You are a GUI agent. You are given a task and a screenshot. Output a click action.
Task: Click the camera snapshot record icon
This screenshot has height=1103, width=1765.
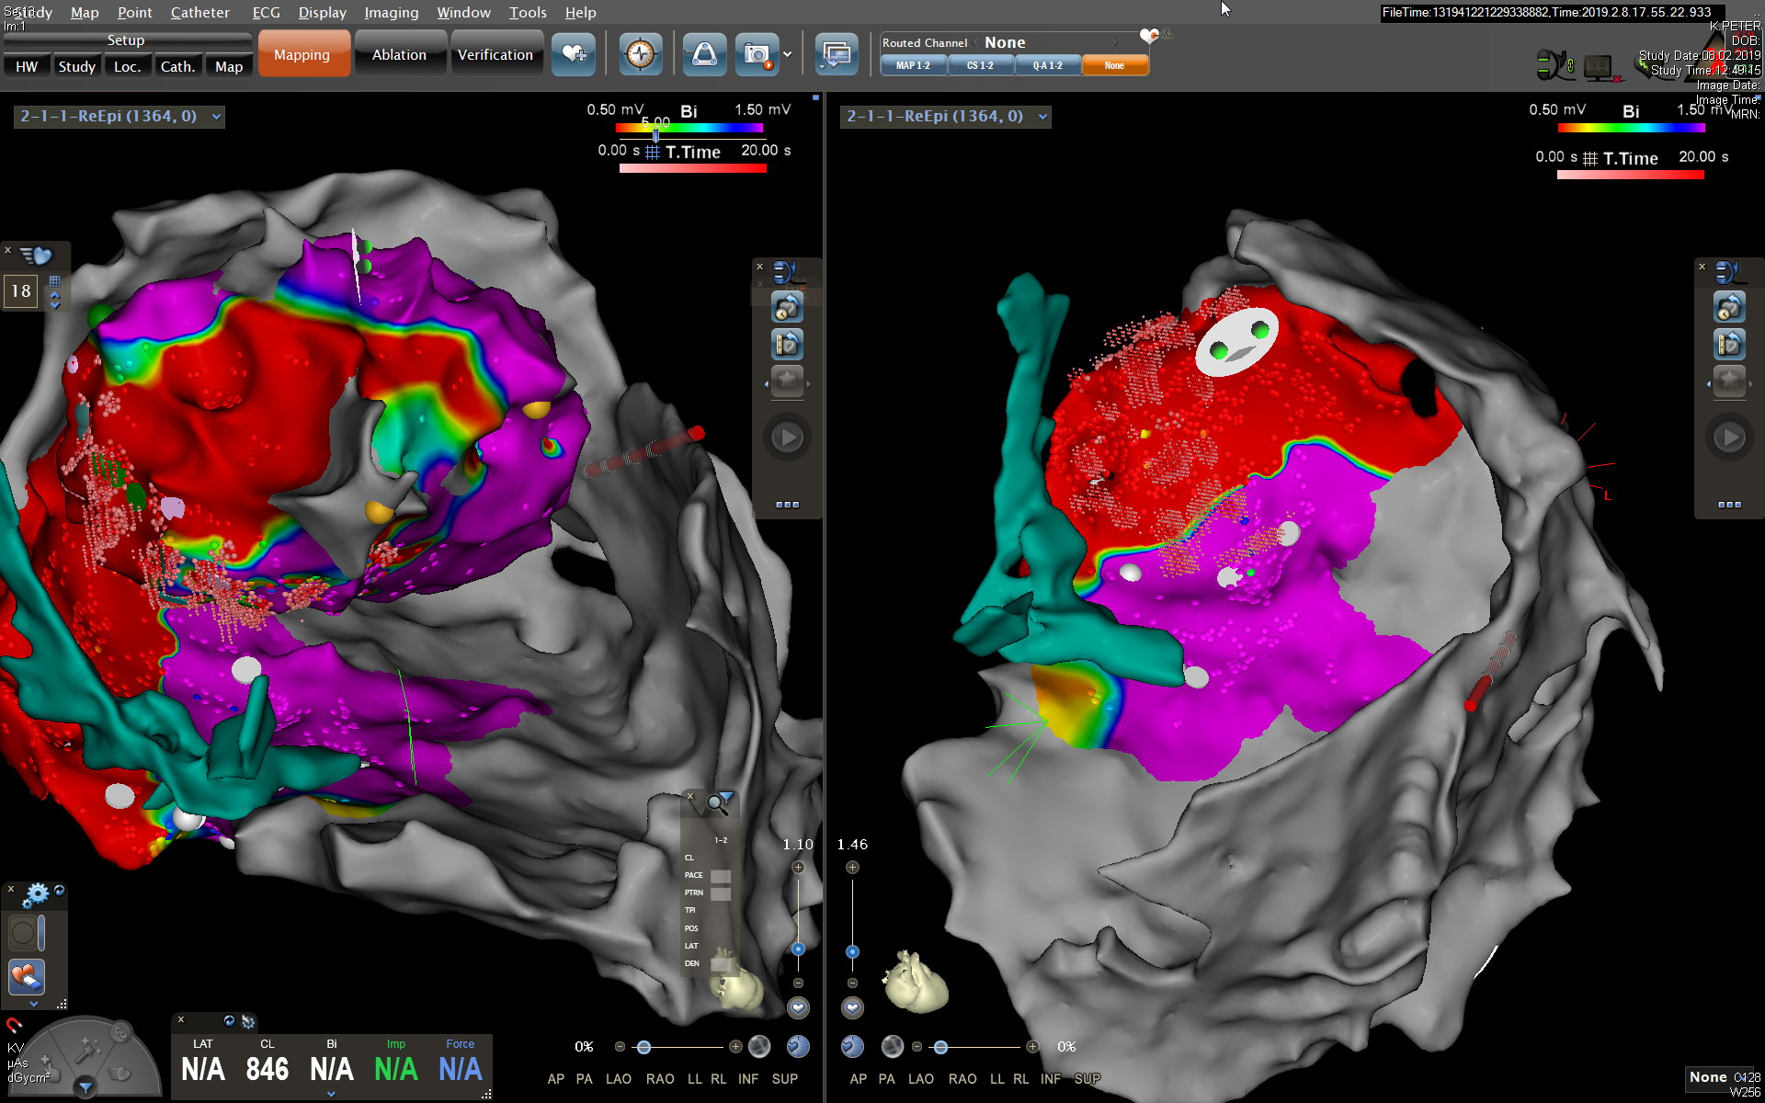(757, 55)
